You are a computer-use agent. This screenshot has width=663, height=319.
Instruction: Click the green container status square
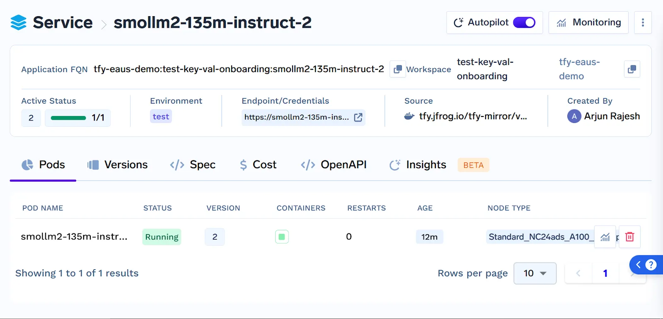point(282,237)
